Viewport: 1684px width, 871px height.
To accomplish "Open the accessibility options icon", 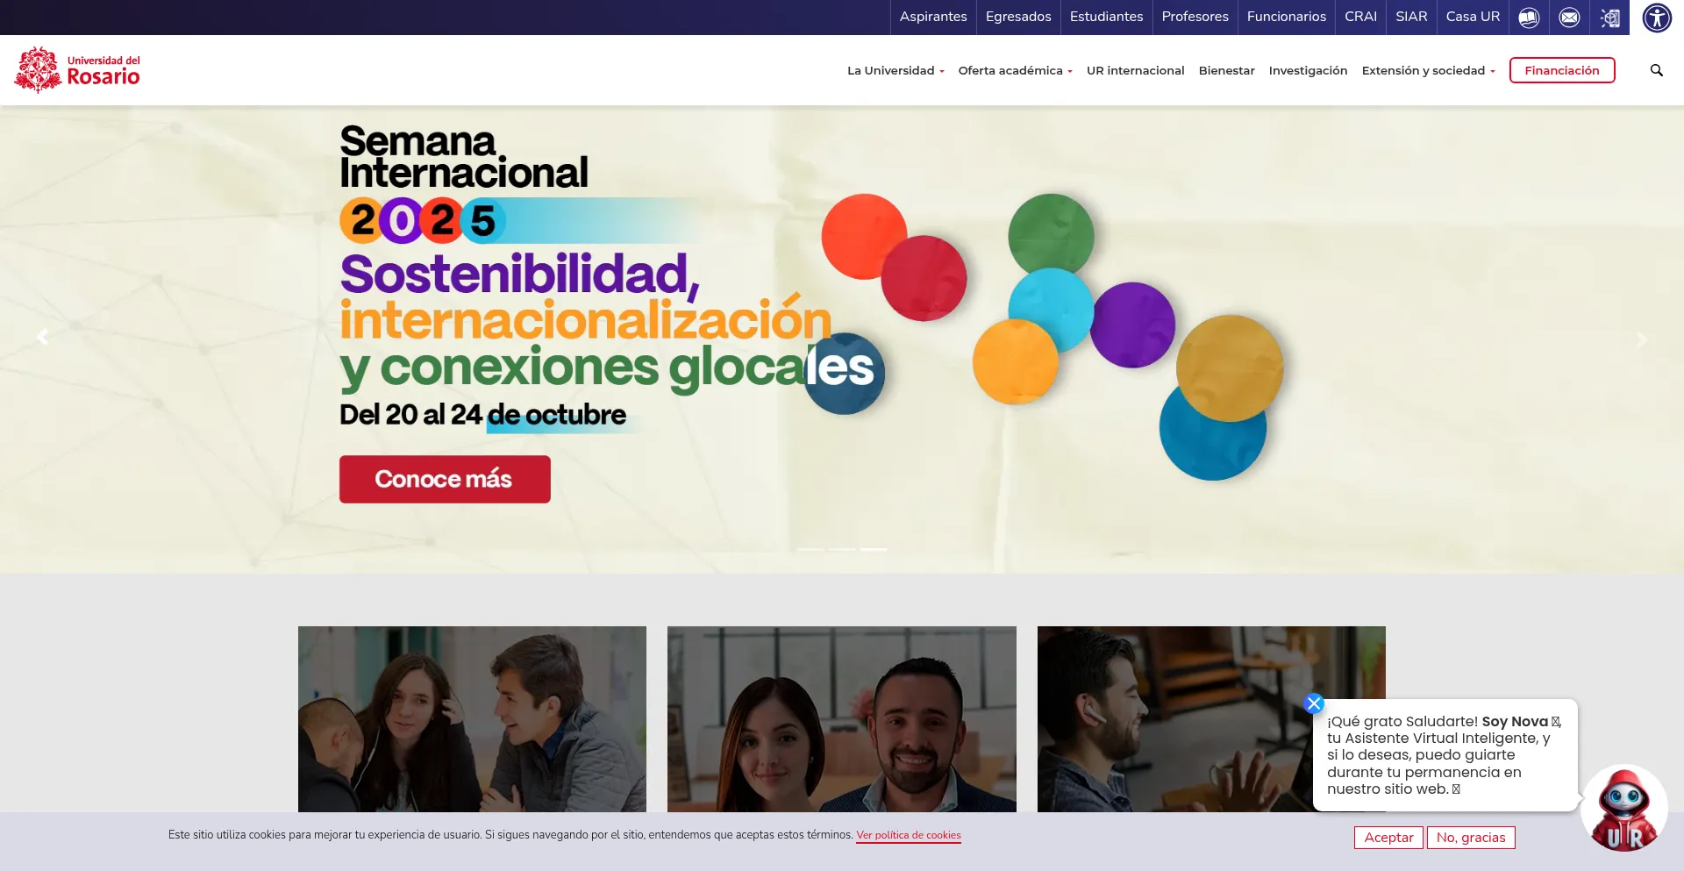I will pos(1657,18).
